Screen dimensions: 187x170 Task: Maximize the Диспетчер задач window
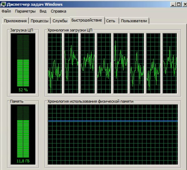(179, 4)
